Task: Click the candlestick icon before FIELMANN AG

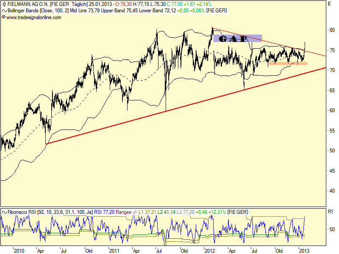Action: [3, 4]
